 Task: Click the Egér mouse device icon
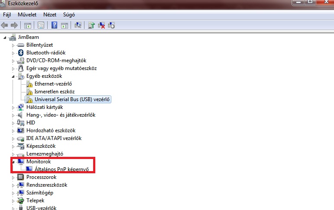[21, 68]
